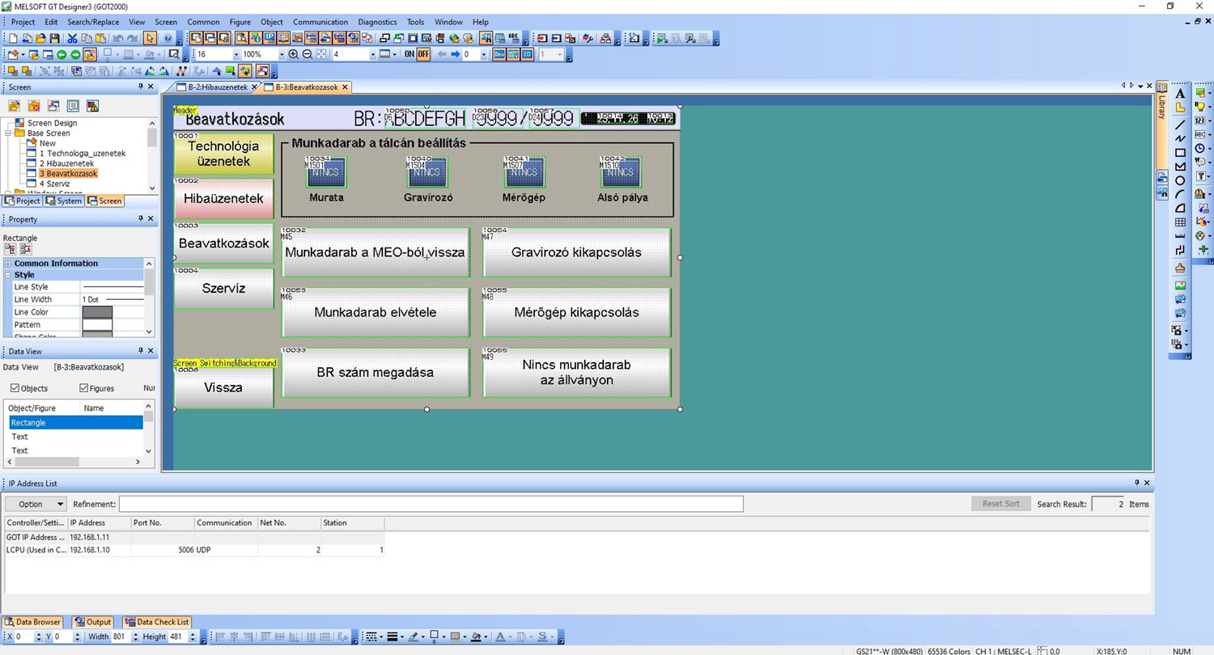Open the Option dropdown in IP Address List
Image resolution: width=1214 pixels, height=655 pixels.
point(36,504)
